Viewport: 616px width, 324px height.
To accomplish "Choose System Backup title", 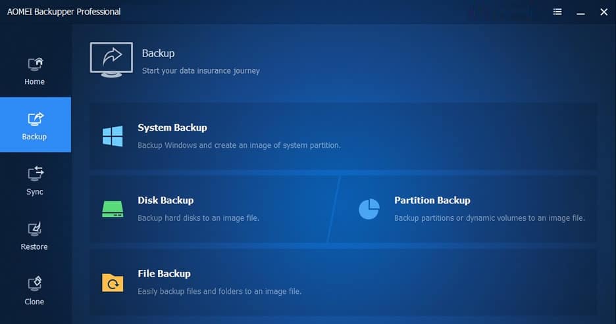I will point(172,127).
